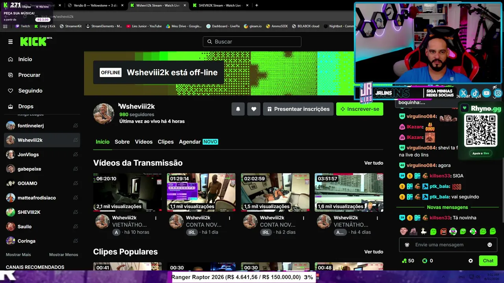Open the emoji picker in chat input

490,245
